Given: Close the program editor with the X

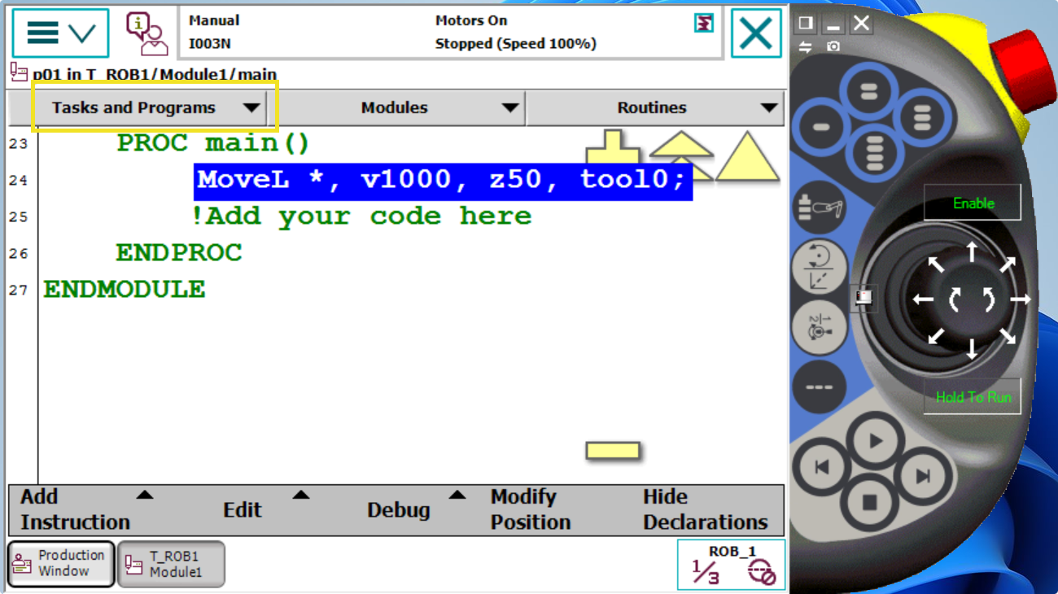Looking at the screenshot, I should click(755, 33).
